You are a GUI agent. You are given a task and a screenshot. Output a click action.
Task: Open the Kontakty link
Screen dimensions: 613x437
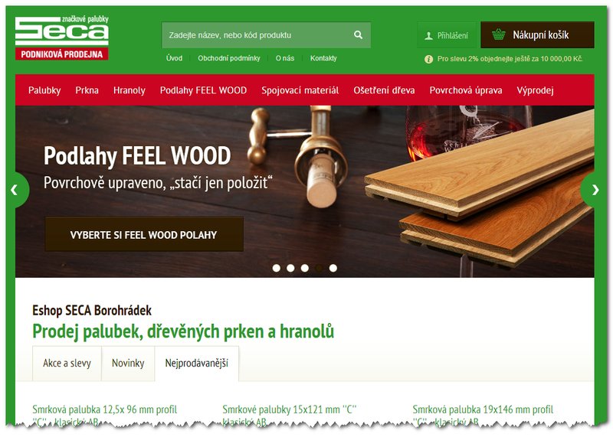[x=323, y=58]
